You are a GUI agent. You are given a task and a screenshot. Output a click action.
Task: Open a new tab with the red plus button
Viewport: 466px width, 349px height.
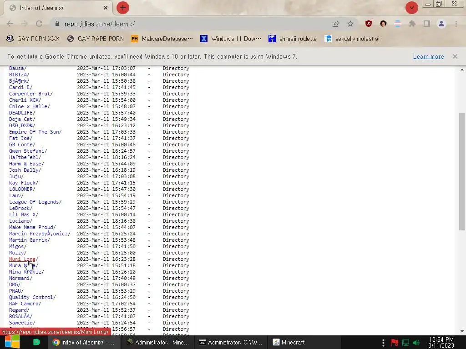coord(123,8)
